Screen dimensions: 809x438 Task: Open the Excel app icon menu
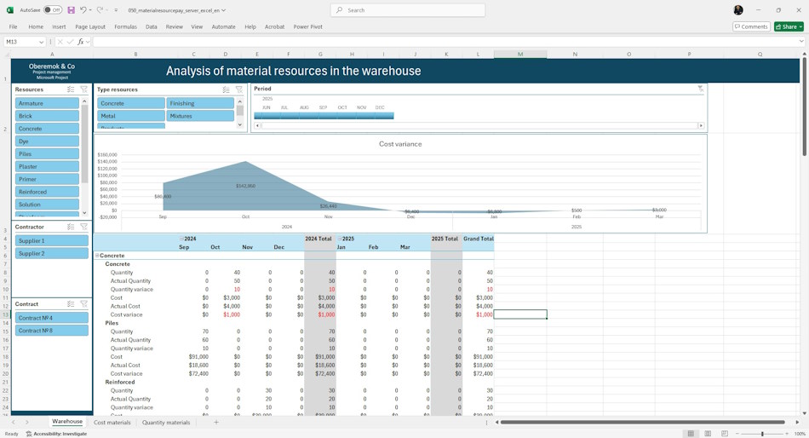(x=10, y=10)
